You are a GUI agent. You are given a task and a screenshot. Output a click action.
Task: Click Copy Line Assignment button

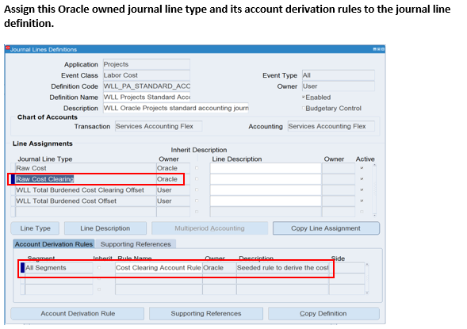click(x=326, y=228)
